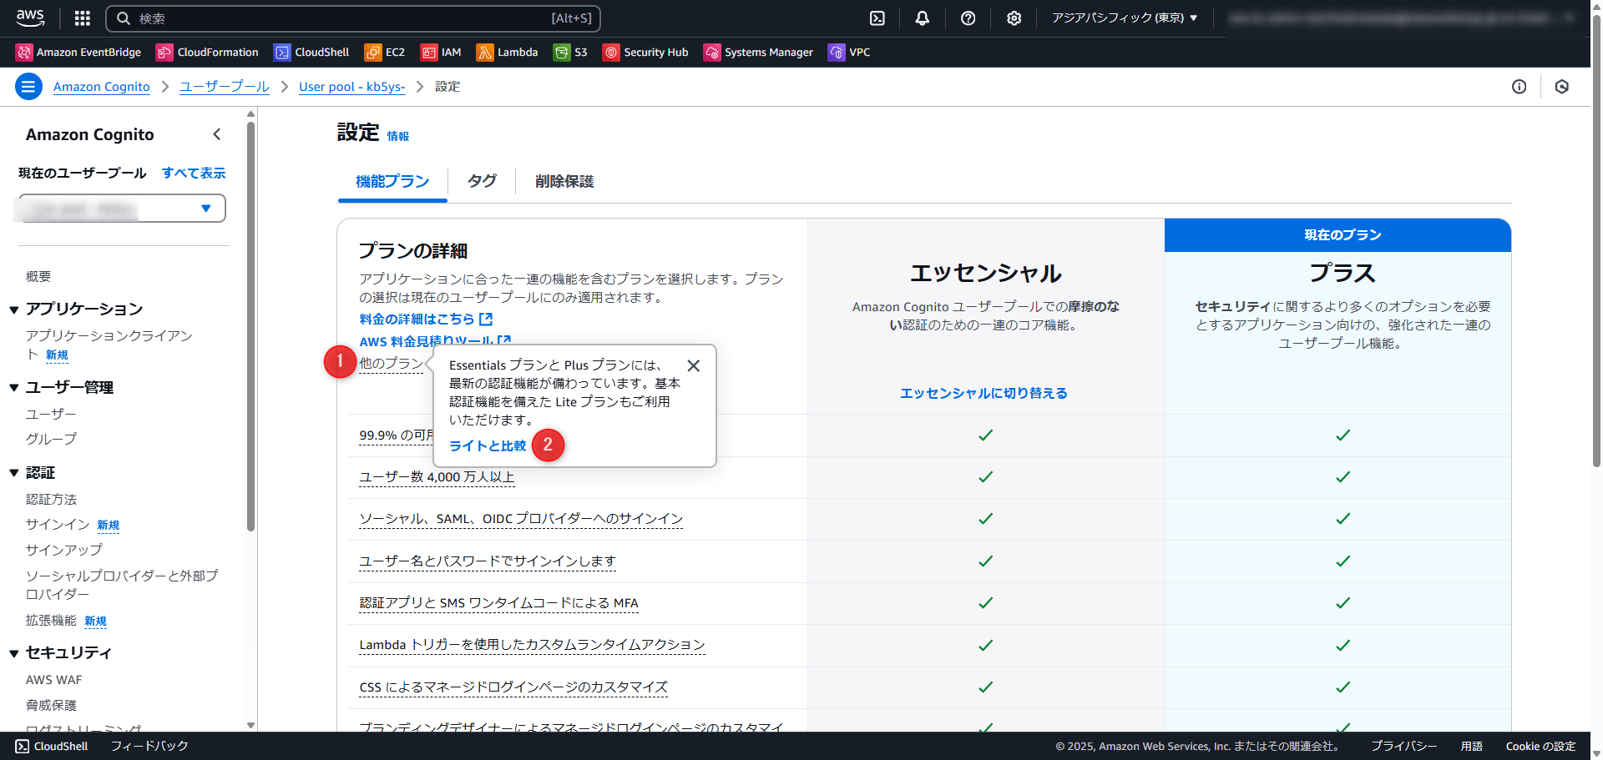Open S3 shortcut
This screenshot has height=760, width=1603.
(x=571, y=52)
